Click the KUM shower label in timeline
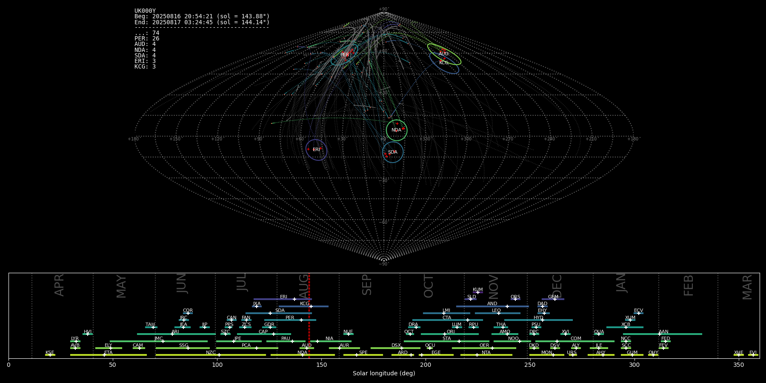Viewport: 766px width, 383px height. pyautogui.click(x=477, y=290)
